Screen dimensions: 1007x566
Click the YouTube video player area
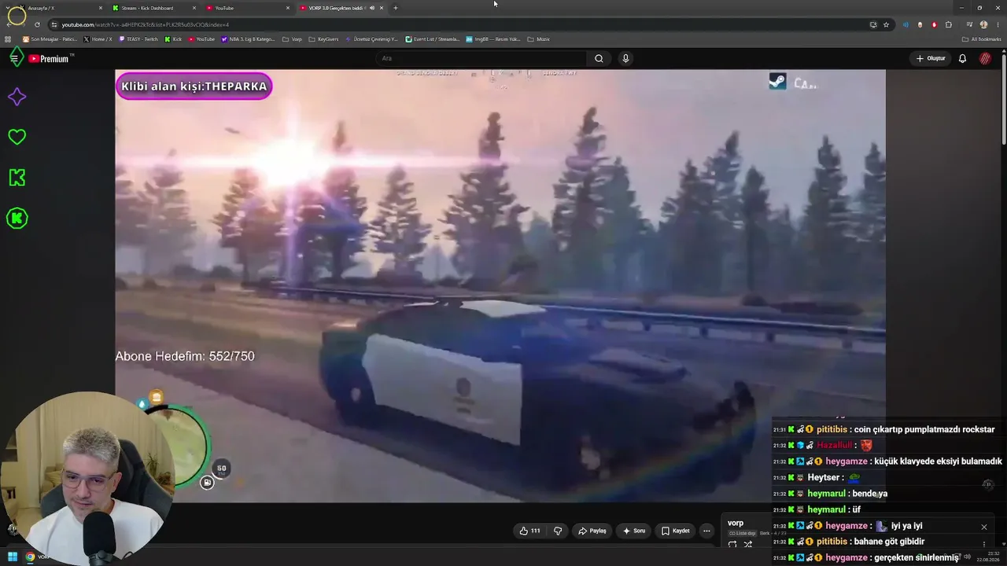tap(500, 285)
